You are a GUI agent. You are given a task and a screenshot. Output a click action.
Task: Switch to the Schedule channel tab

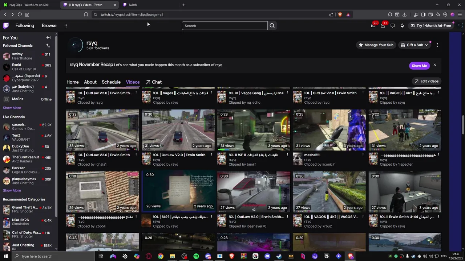pyautogui.click(x=111, y=82)
